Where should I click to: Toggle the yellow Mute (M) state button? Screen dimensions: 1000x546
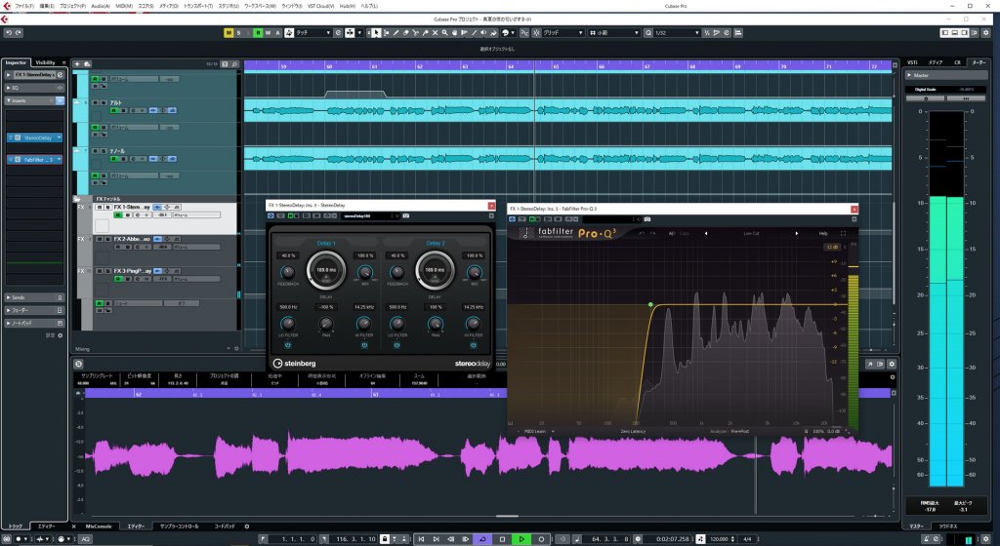229,32
